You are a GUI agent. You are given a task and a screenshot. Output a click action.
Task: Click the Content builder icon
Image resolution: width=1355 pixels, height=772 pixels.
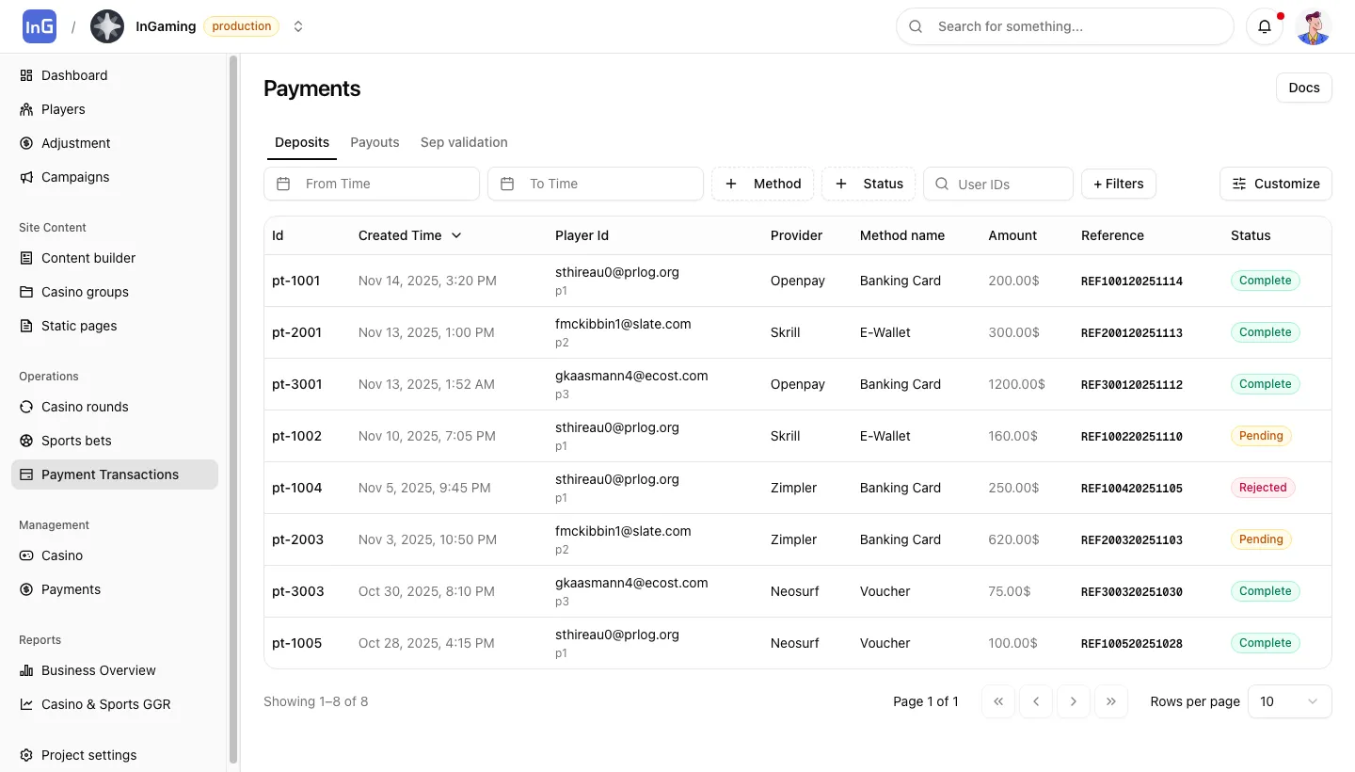click(25, 258)
